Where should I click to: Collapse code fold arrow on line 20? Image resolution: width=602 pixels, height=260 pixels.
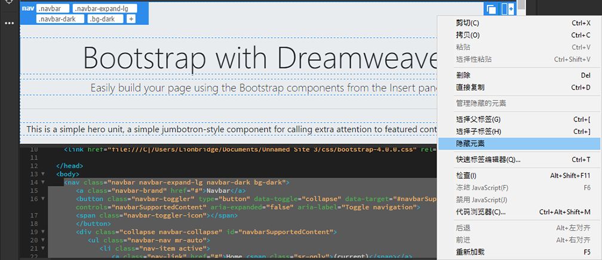point(42,240)
